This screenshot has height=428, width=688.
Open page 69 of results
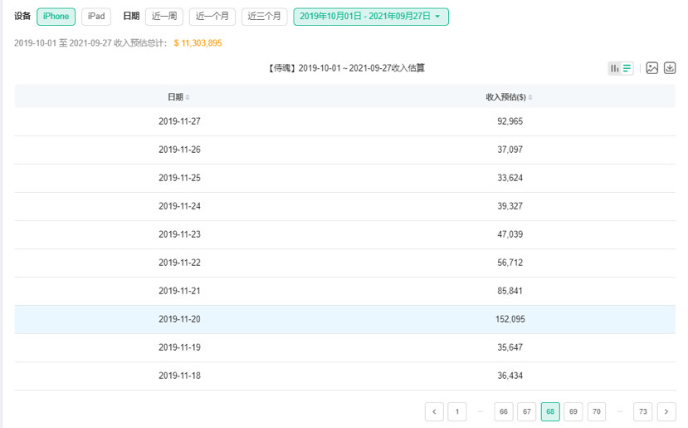[x=573, y=411]
